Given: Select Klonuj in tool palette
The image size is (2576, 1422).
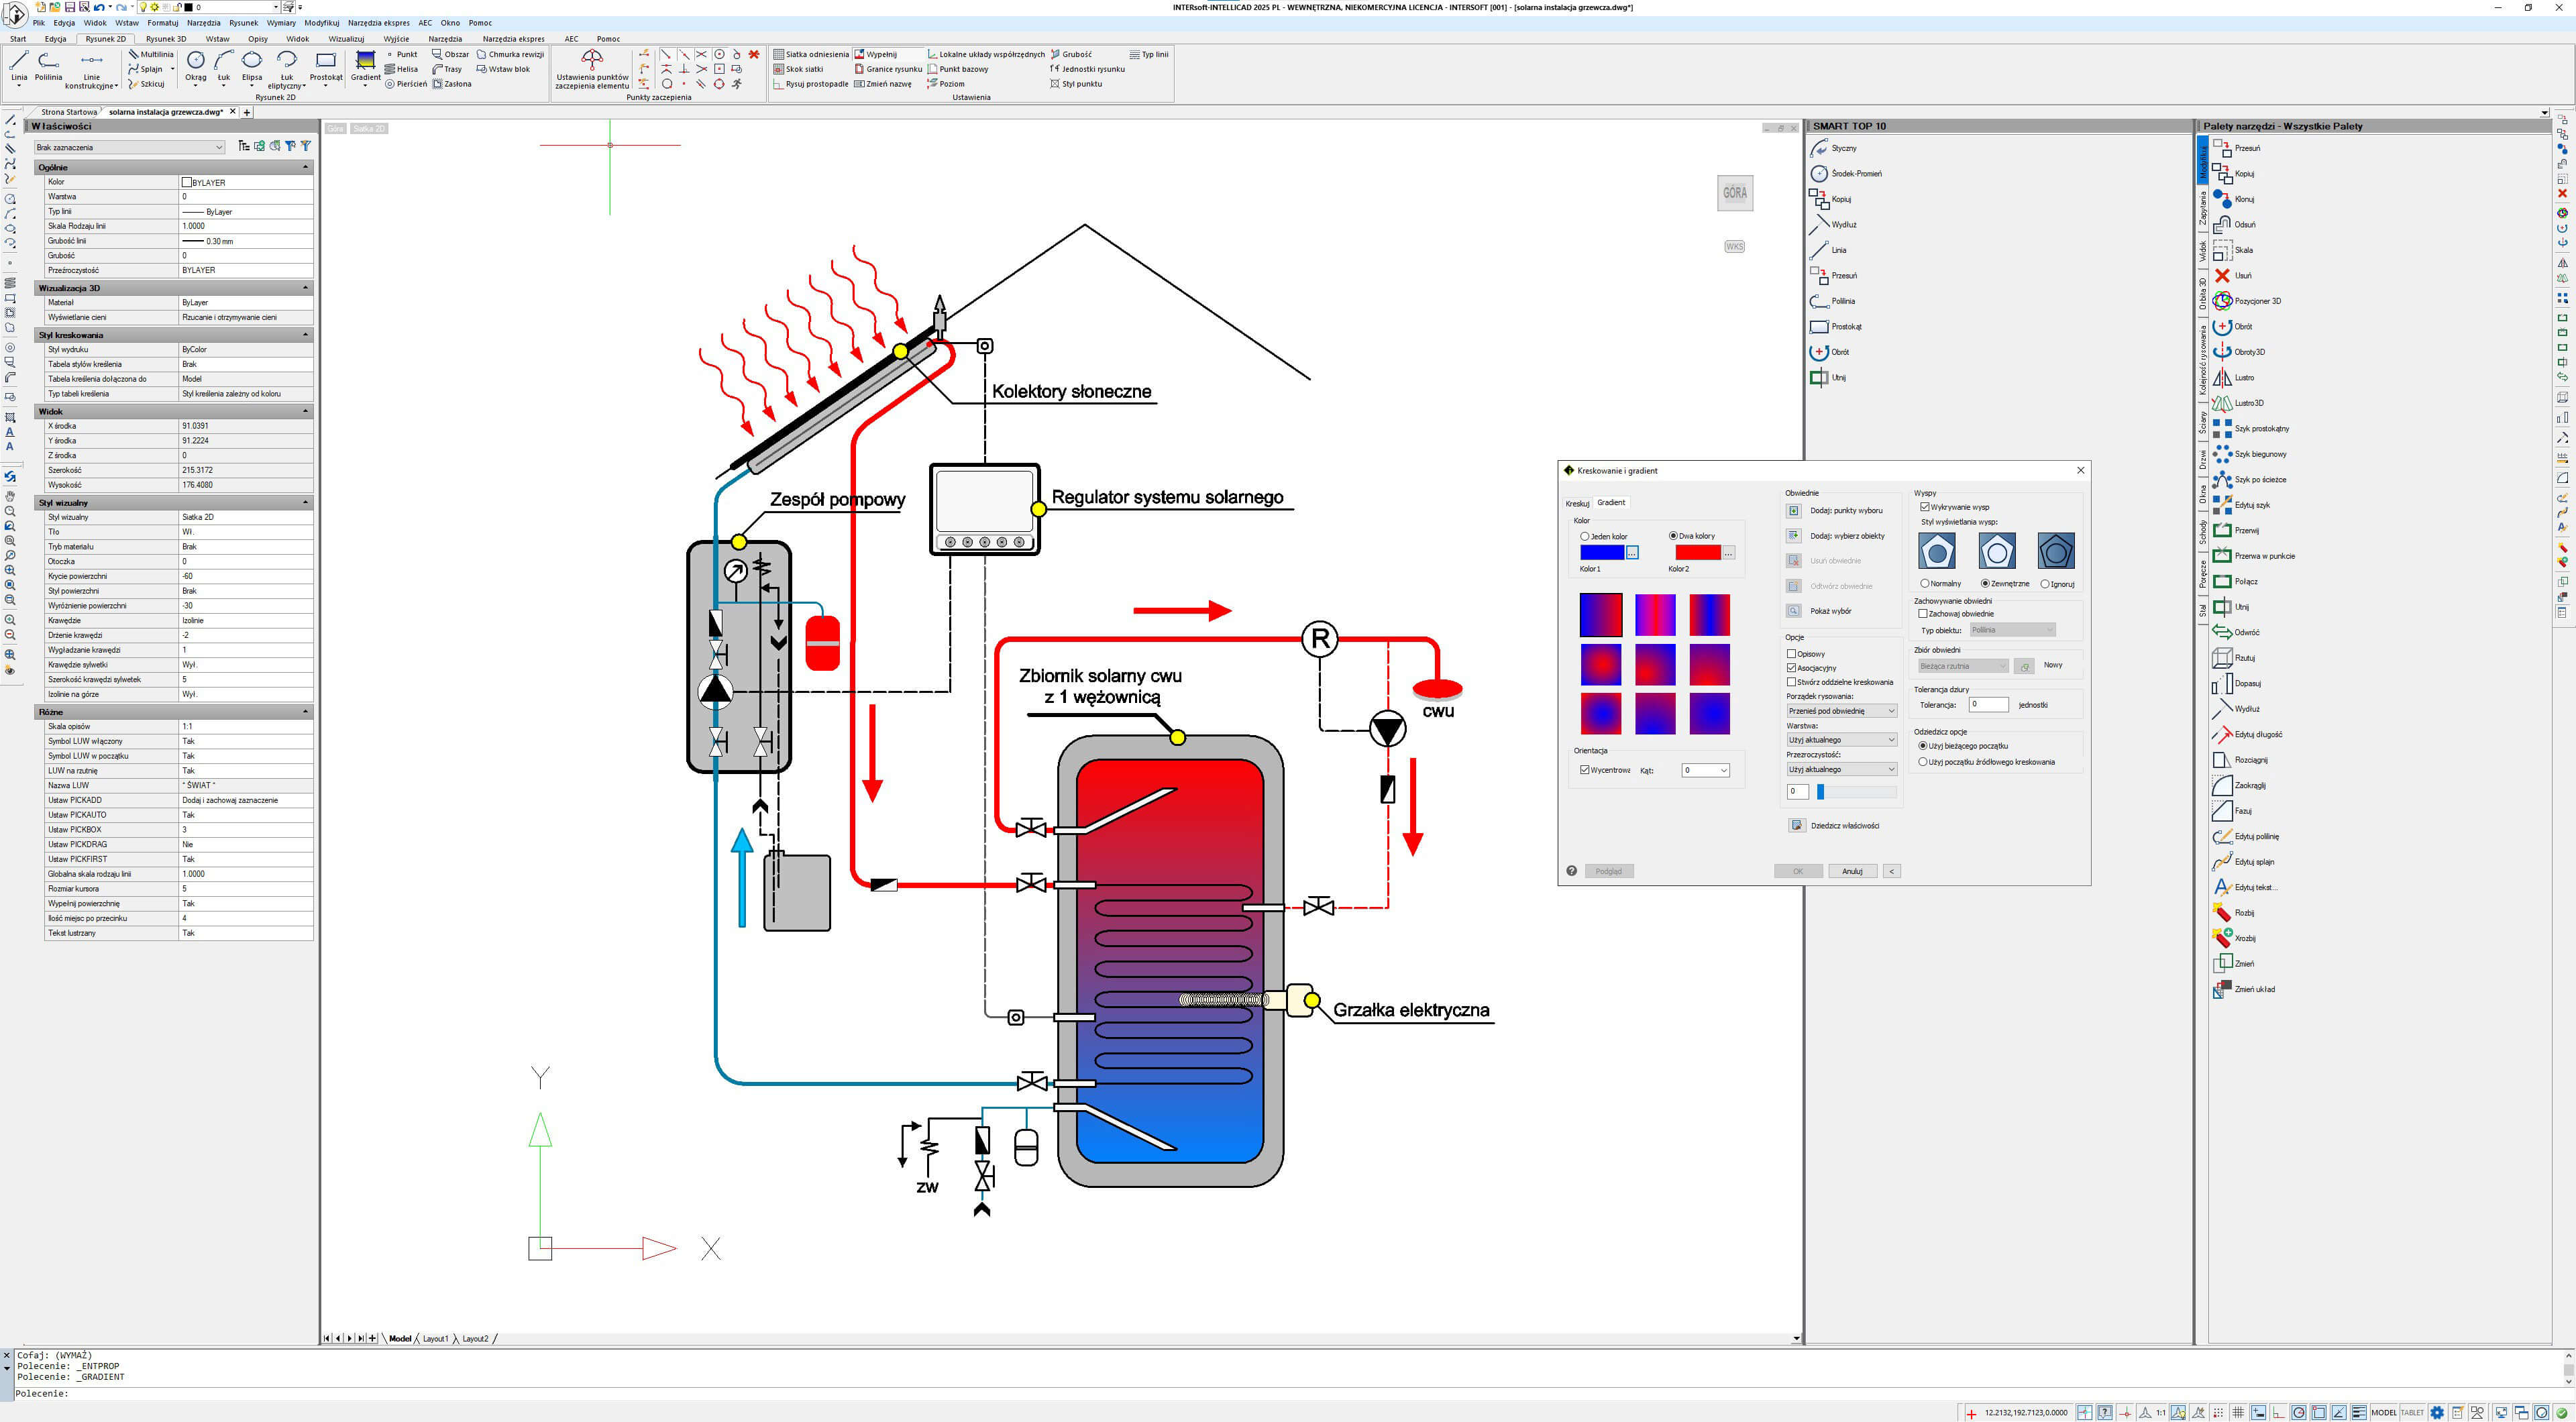Looking at the screenshot, I should point(2234,199).
